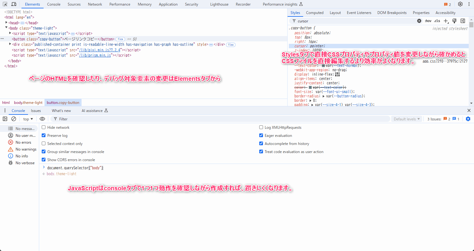
Task: Click the flex badge on published-container div
Action: pos(231,44)
